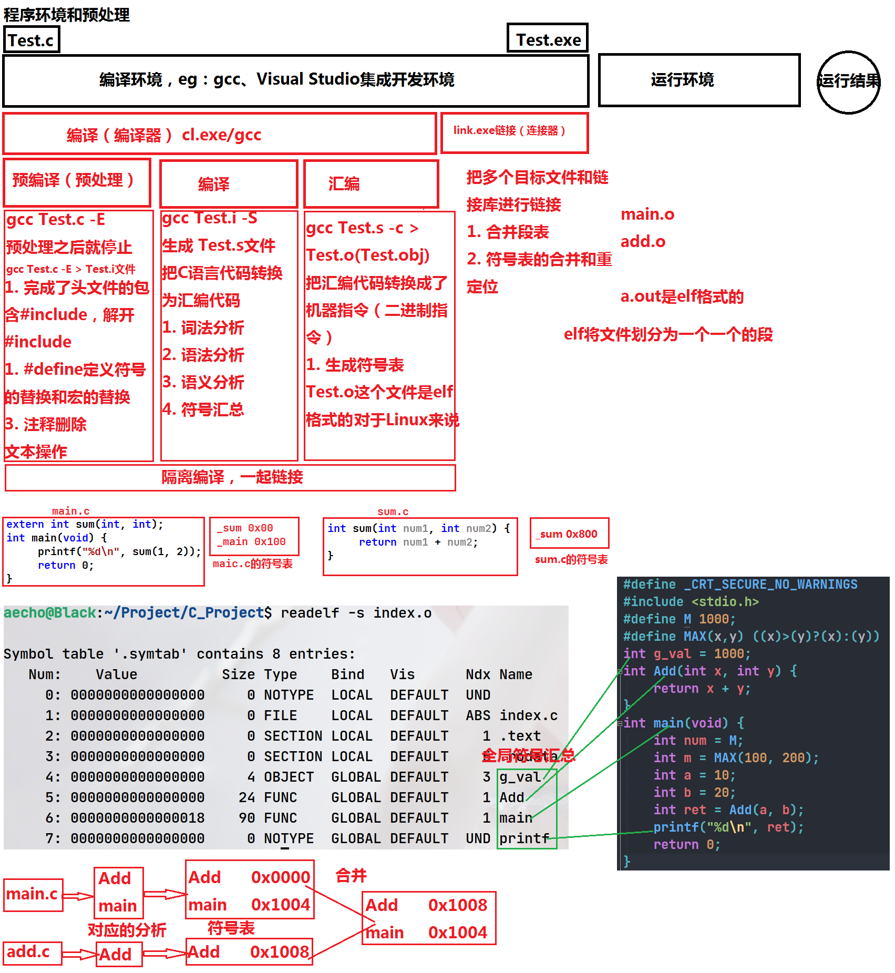Click the green-boxed printf symbol name
Viewport: 895px width, 973px height.
[524, 838]
